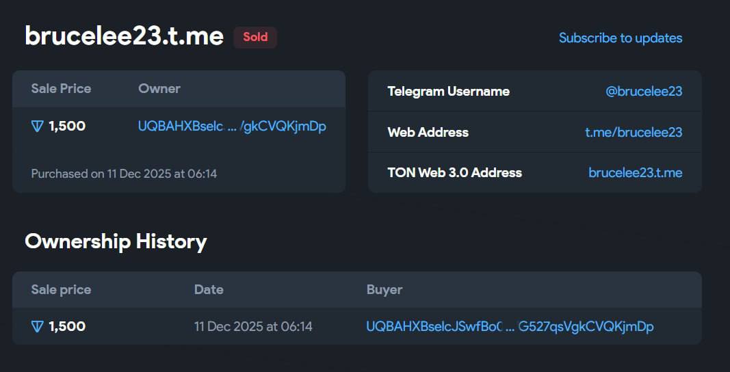Click the TON icon in the Sale Price card

pos(38,127)
